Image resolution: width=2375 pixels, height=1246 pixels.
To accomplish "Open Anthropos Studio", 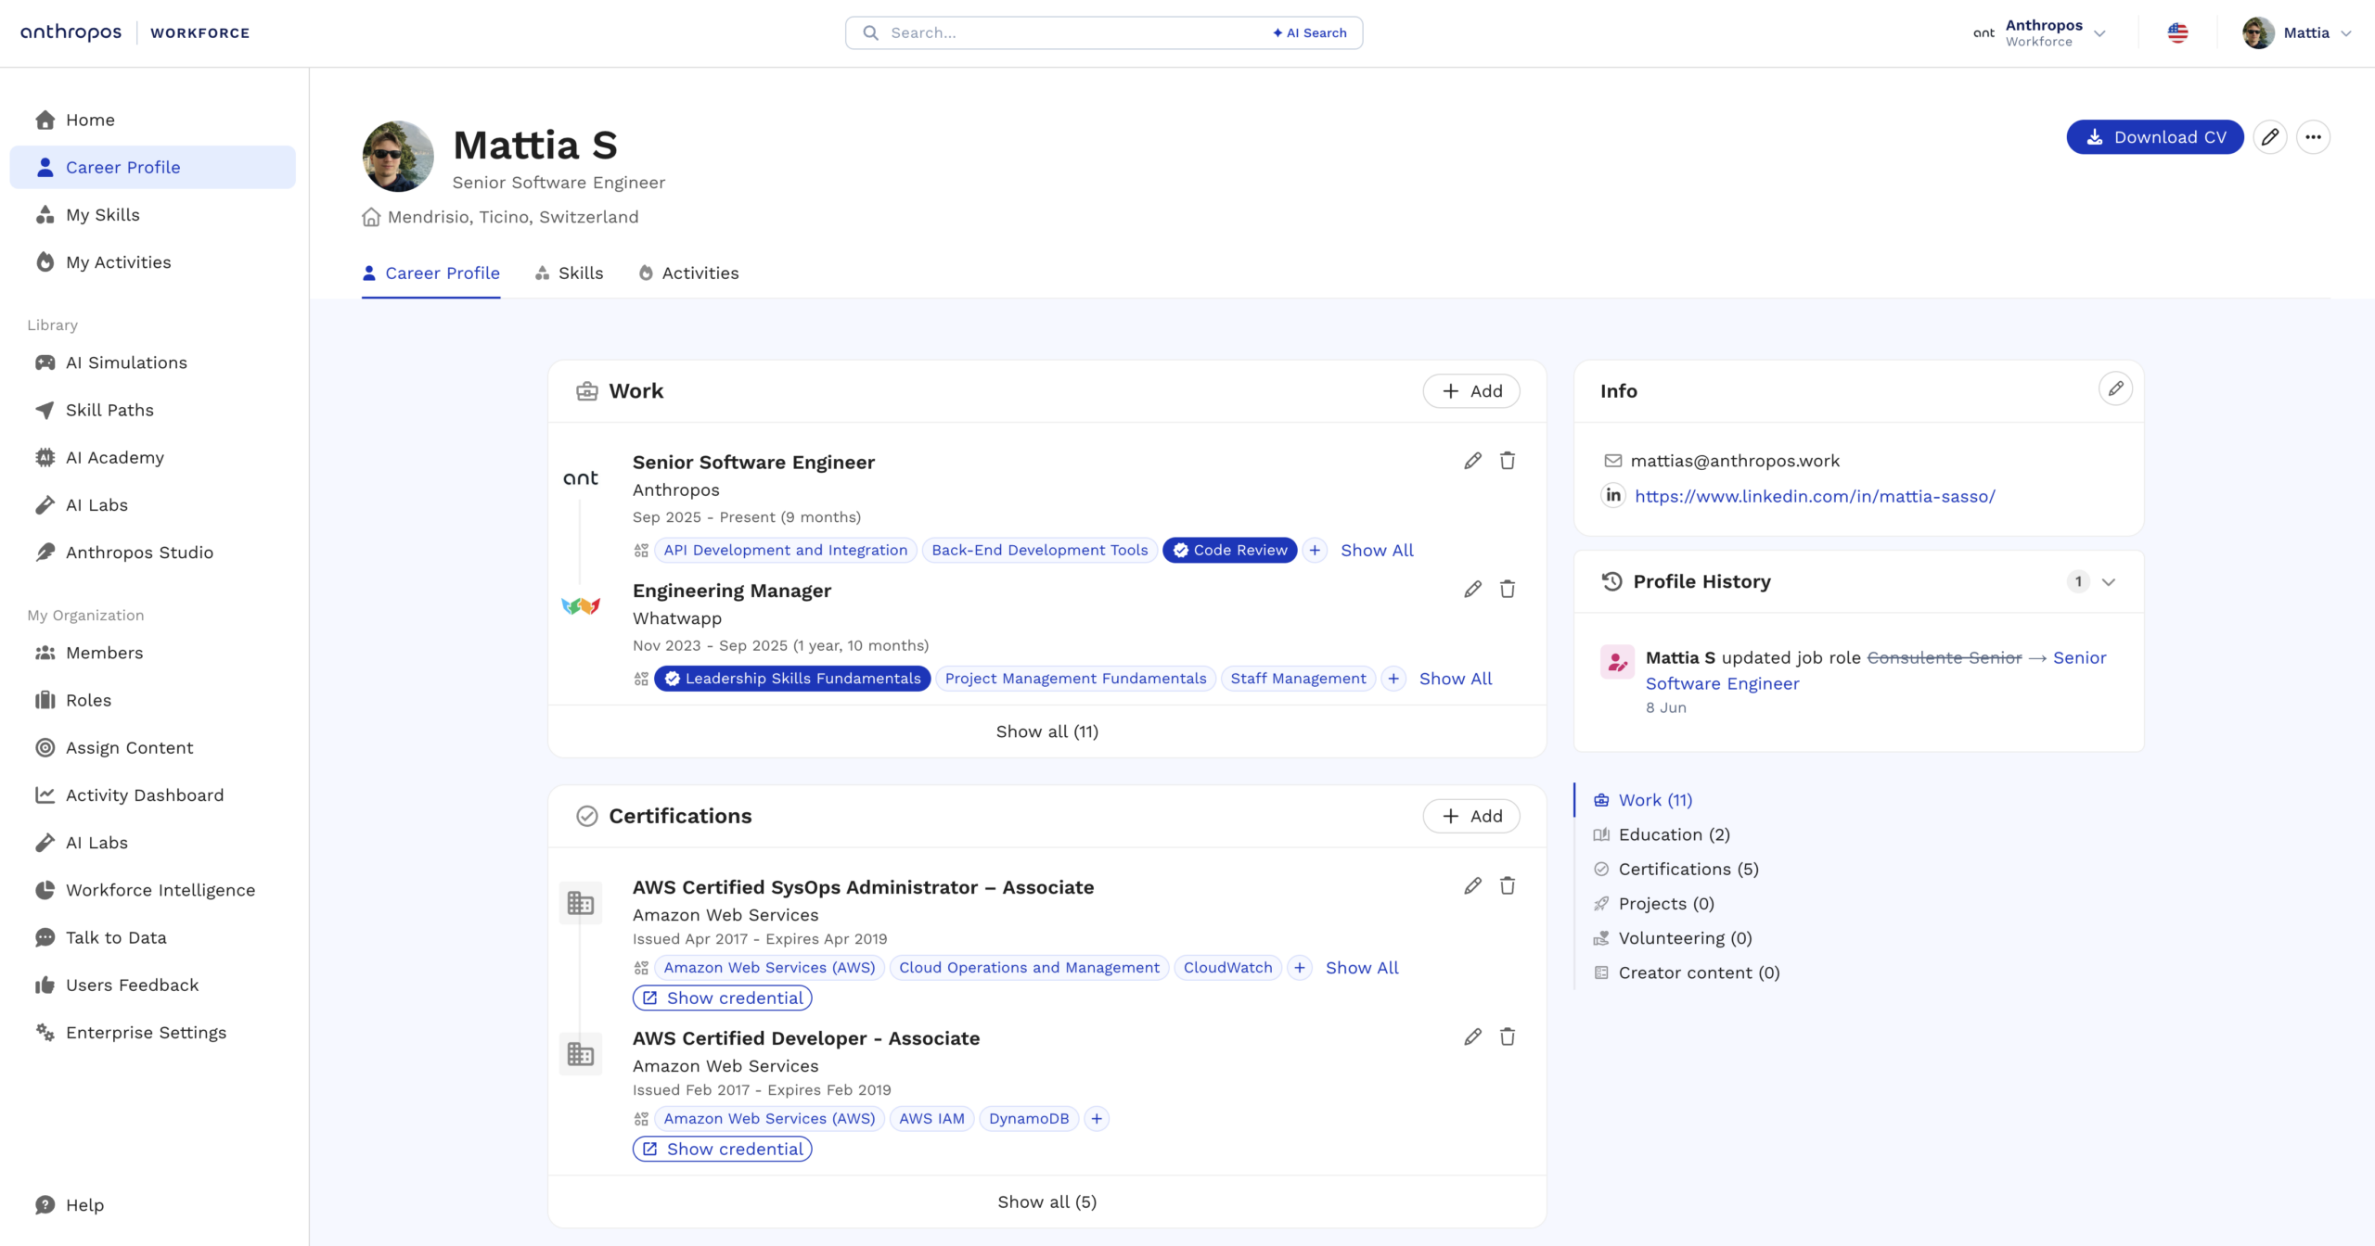I will click(x=153, y=553).
